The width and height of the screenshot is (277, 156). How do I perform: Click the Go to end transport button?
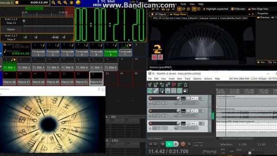pos(155,144)
